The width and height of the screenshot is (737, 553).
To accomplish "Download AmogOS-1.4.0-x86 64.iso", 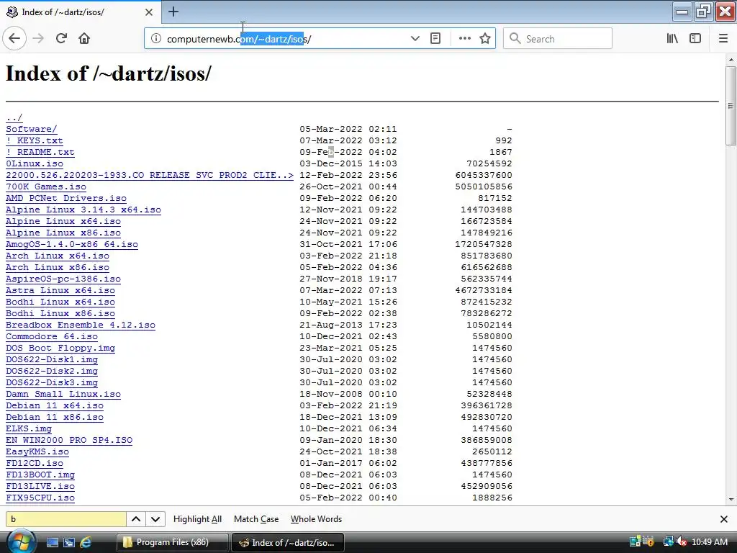I will coord(72,244).
